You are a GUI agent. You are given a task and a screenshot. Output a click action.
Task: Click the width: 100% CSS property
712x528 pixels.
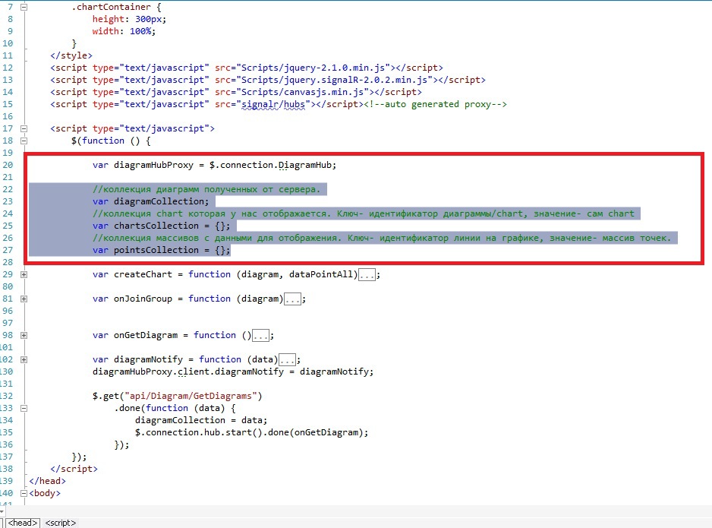pos(124,31)
